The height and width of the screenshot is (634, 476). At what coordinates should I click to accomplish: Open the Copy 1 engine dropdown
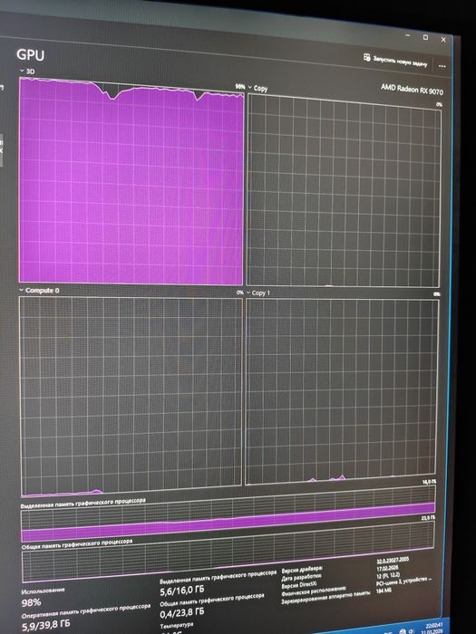(x=258, y=293)
